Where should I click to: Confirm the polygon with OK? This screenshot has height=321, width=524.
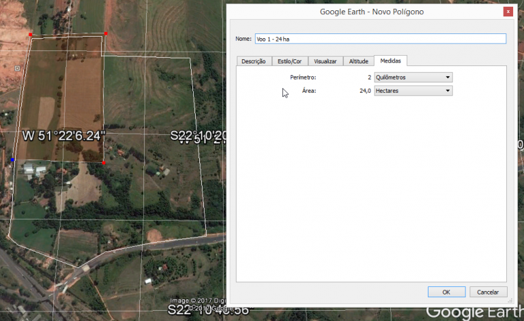point(446,292)
